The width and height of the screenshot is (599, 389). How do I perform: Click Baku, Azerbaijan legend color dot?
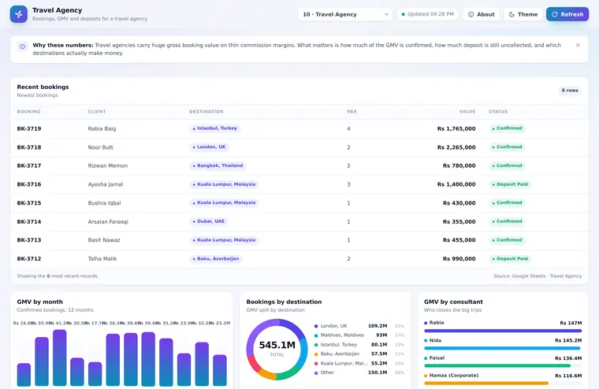(316, 354)
